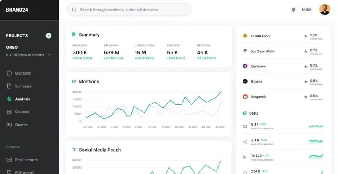This screenshot has height=174, width=337.
Task: Click the green add project plus icon
Action: [48, 36]
